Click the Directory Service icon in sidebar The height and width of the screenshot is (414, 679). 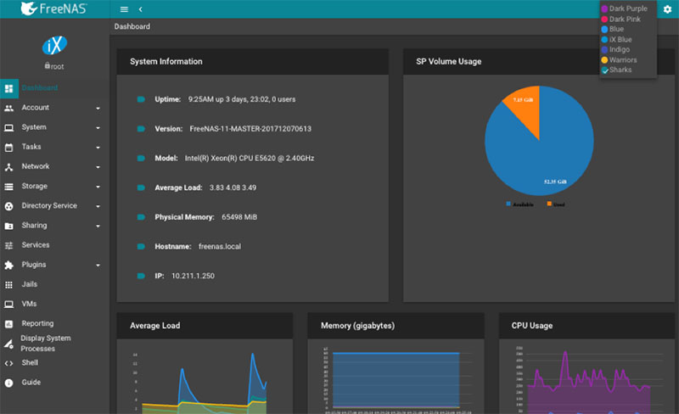(8, 206)
